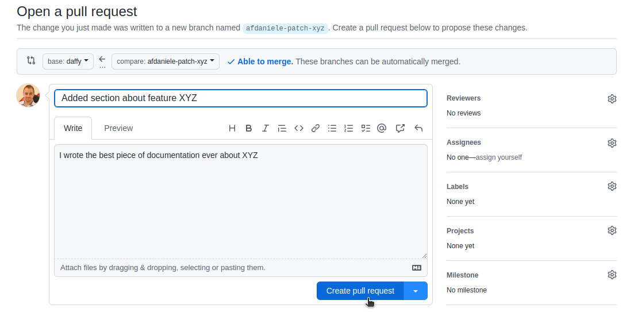
Task: Expand Create pull request options arrow
Action: pyautogui.click(x=415, y=291)
